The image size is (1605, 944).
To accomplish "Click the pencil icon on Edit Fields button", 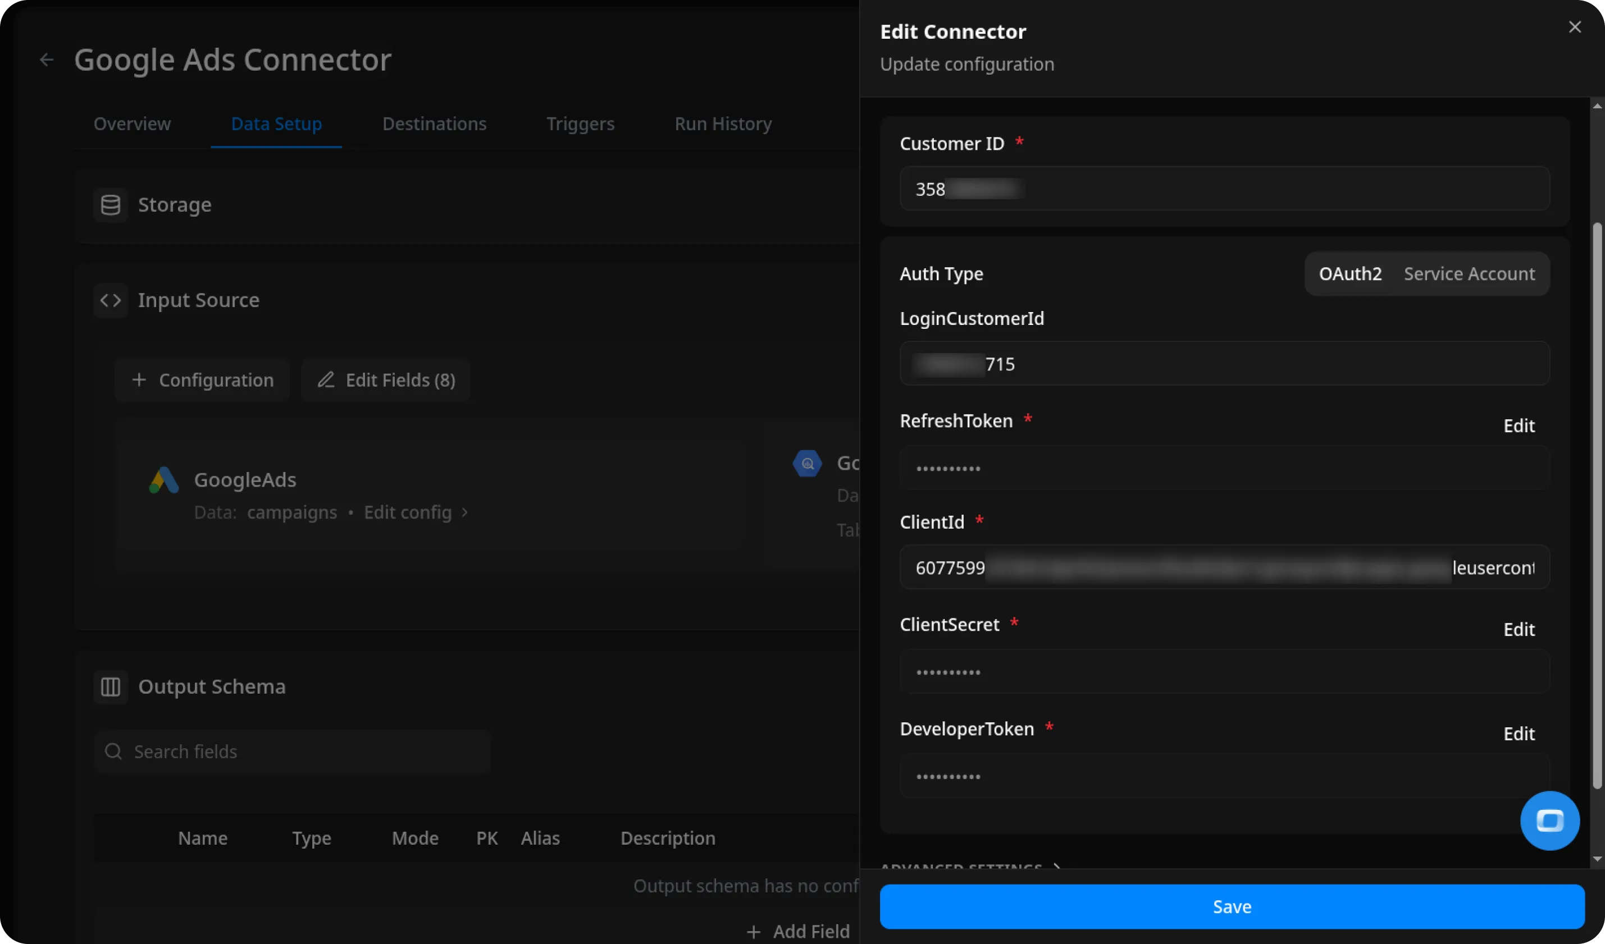I will [x=326, y=379].
